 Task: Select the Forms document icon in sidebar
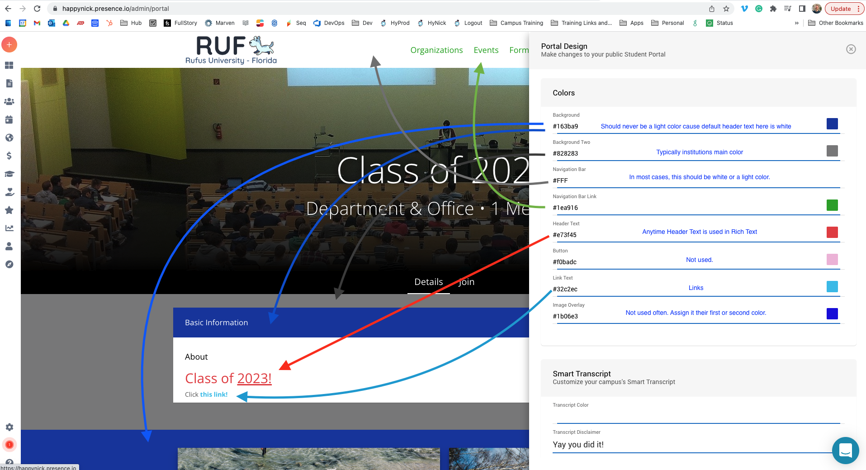(x=9, y=83)
